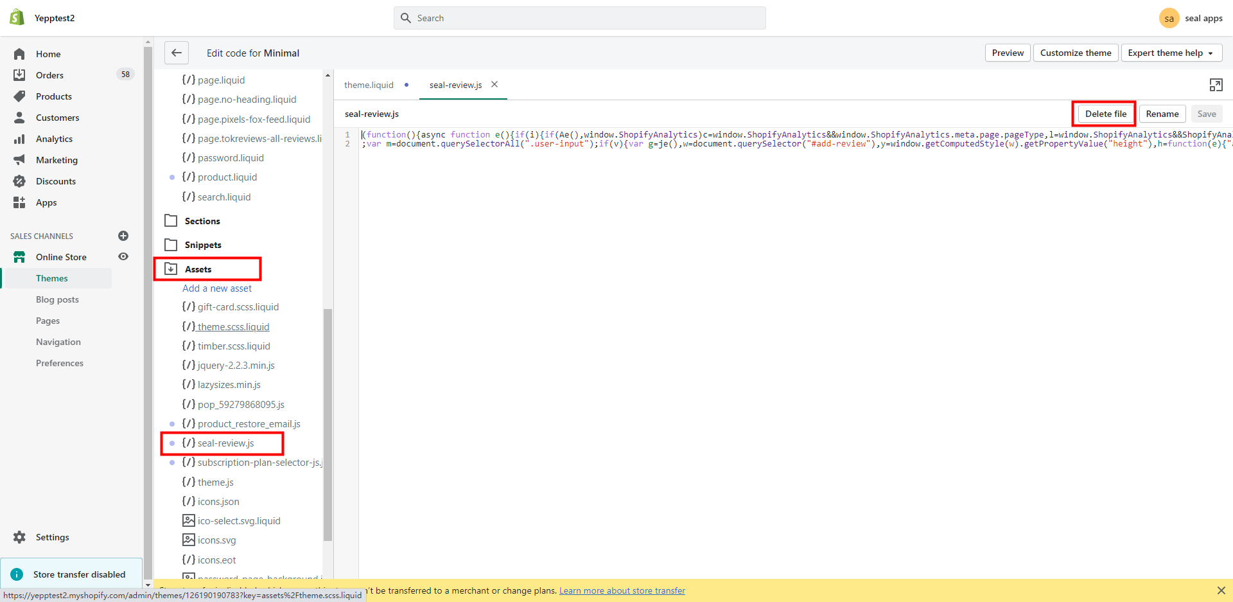Open page.pixels-fox-feed.liquid file
This screenshot has height=602, width=1233.
(x=246, y=119)
